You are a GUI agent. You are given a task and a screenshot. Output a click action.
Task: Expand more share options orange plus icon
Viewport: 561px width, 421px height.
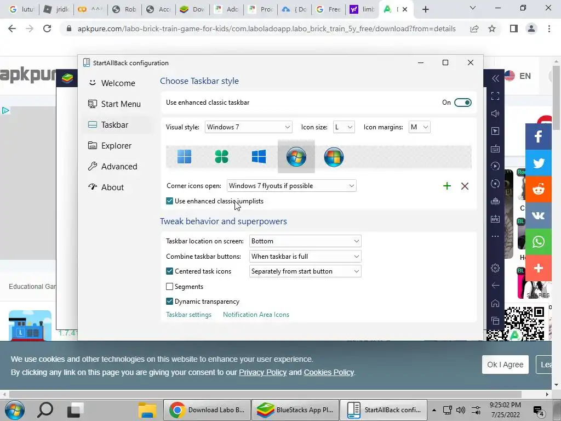[539, 268]
